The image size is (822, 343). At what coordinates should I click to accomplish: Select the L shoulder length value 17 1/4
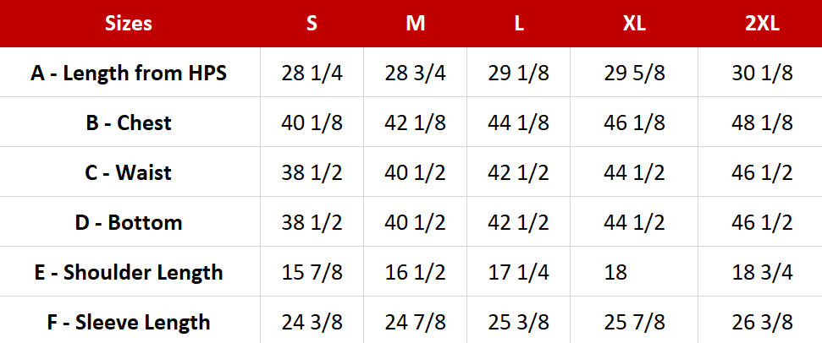[x=518, y=272]
